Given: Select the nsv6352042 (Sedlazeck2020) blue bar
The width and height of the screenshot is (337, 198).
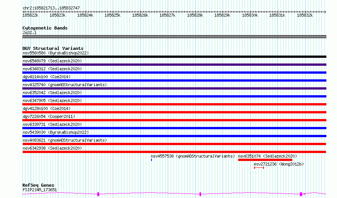Looking at the screenshot, I should (x=174, y=96).
